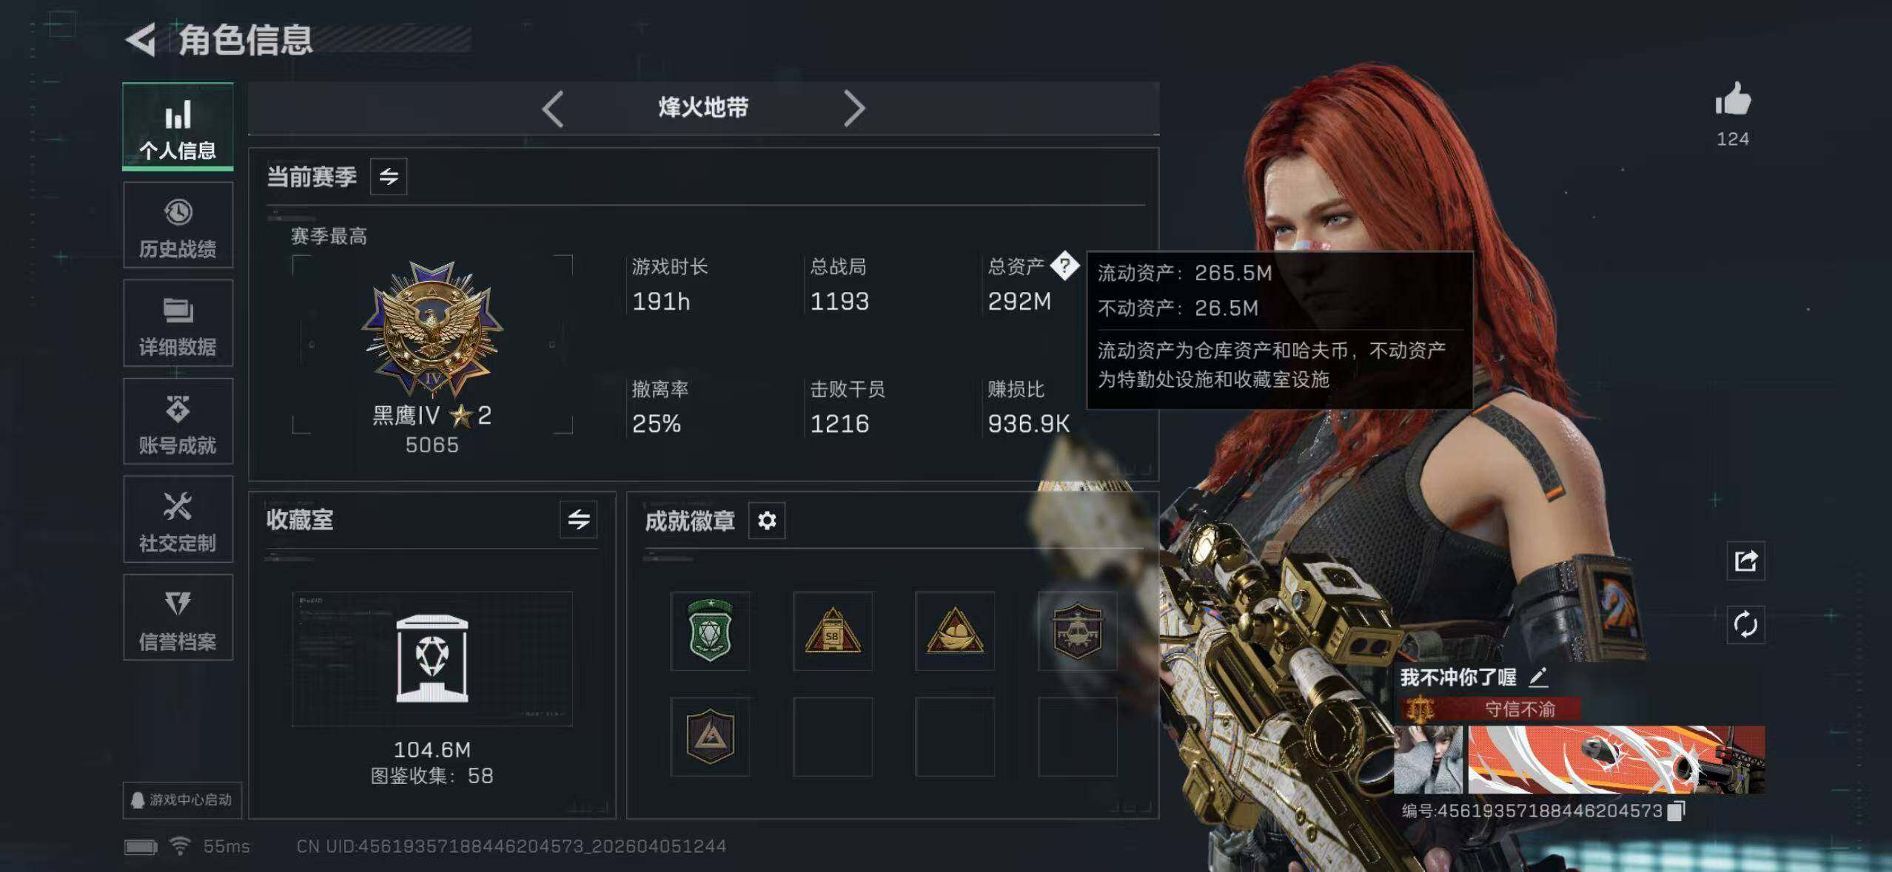The width and height of the screenshot is (1892, 872).
Task: Select the green diamond achievement badge
Action: pos(710,631)
